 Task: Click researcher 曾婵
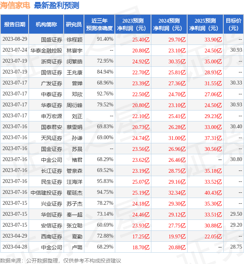[77, 83]
